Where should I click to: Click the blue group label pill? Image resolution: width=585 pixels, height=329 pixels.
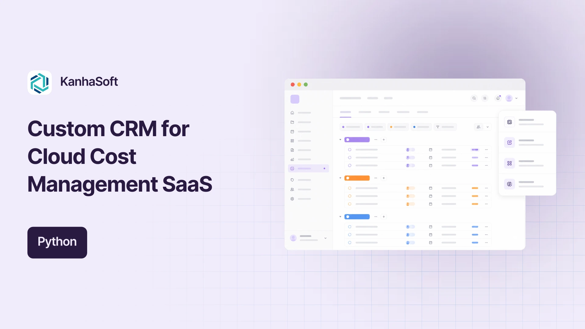pyautogui.click(x=357, y=217)
